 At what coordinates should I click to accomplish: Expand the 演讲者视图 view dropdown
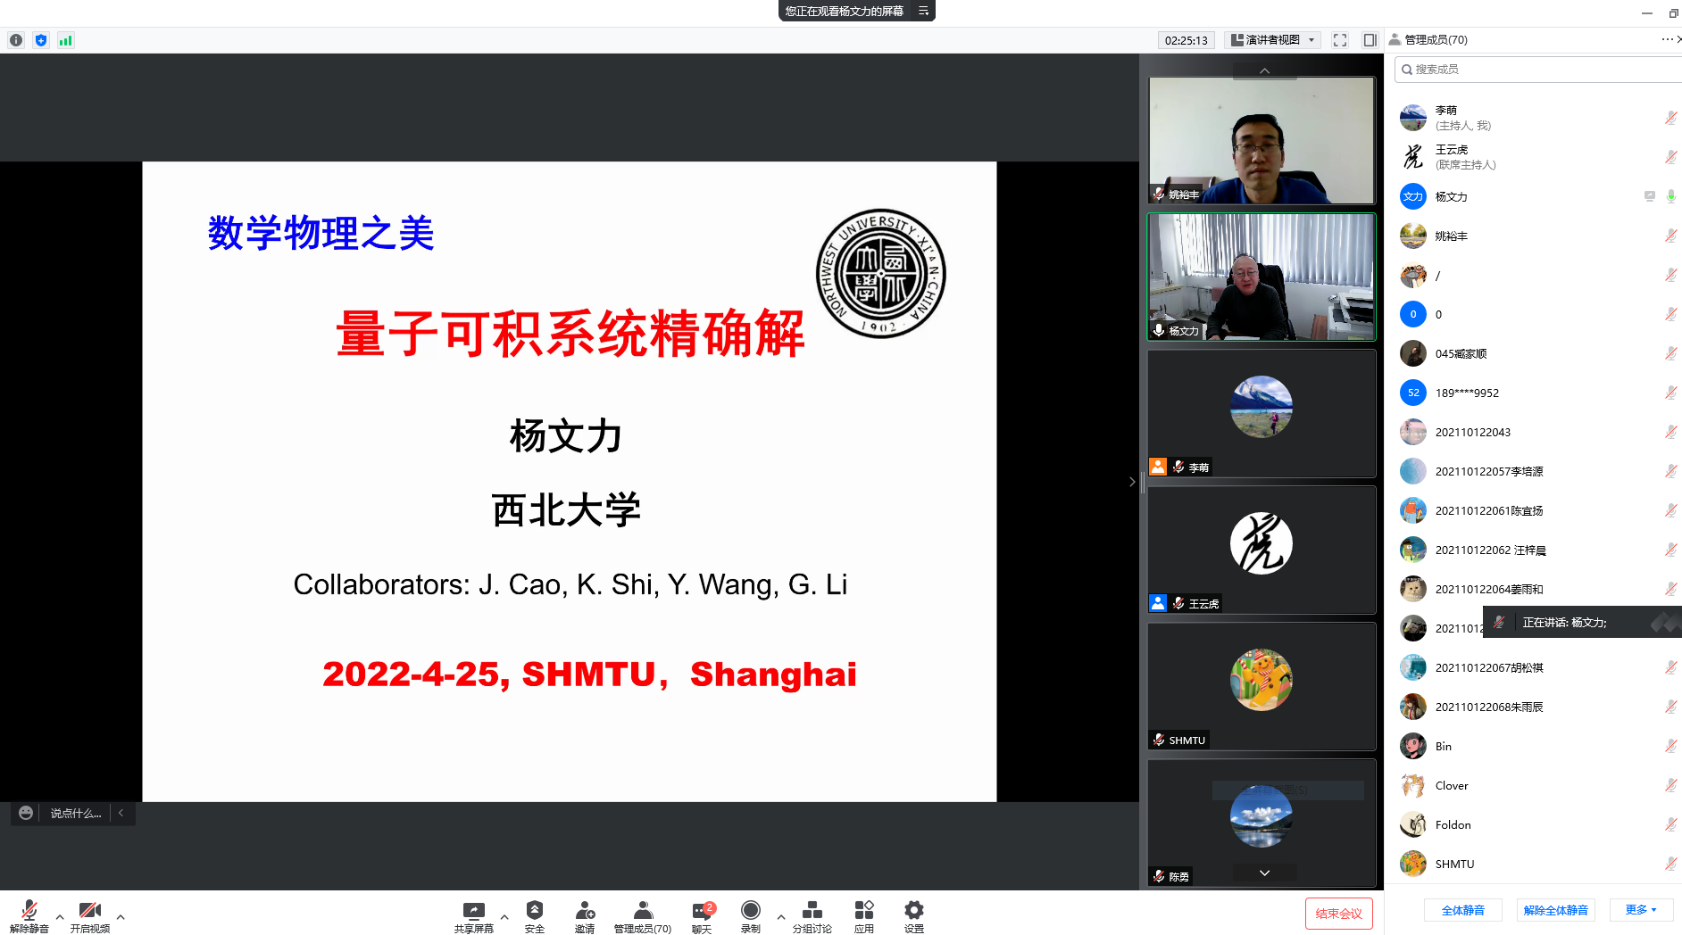tap(1273, 40)
